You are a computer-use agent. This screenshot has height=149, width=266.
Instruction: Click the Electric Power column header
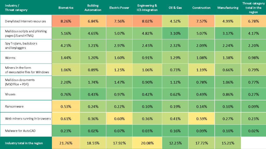coord(119,8)
